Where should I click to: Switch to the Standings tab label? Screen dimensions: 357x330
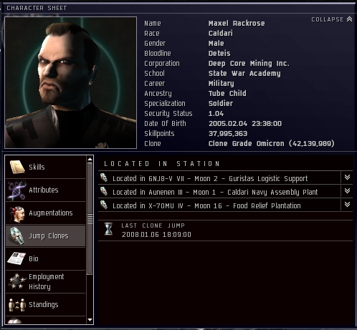click(44, 305)
